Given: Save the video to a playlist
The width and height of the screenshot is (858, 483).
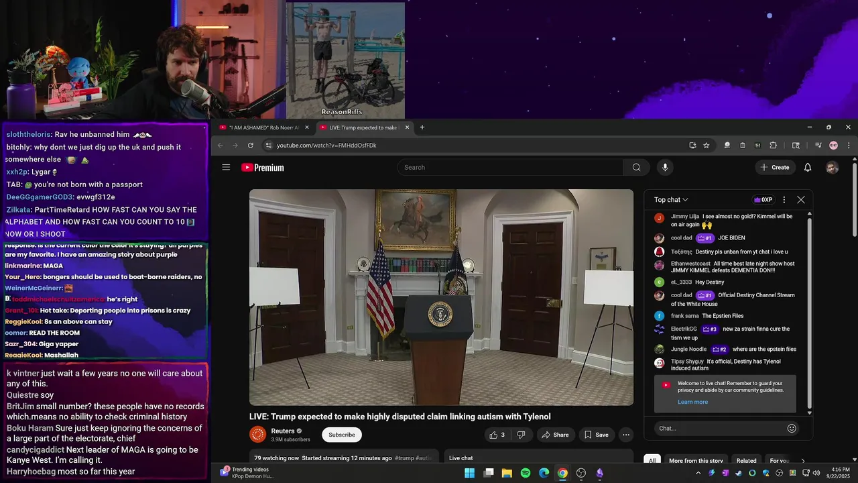Looking at the screenshot, I should click(596, 435).
